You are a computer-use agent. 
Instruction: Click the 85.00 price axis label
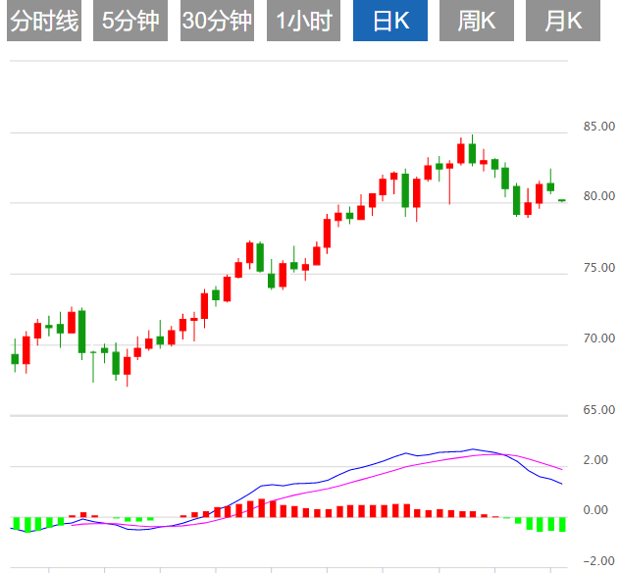coord(598,127)
